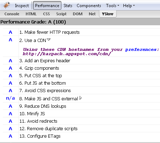
Task: Open the Stats view
Action: coord(68,6)
